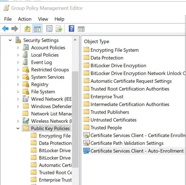186x185 pixels.
Task: Click the tree pane scroll up arrow
Action: coord(75,40)
